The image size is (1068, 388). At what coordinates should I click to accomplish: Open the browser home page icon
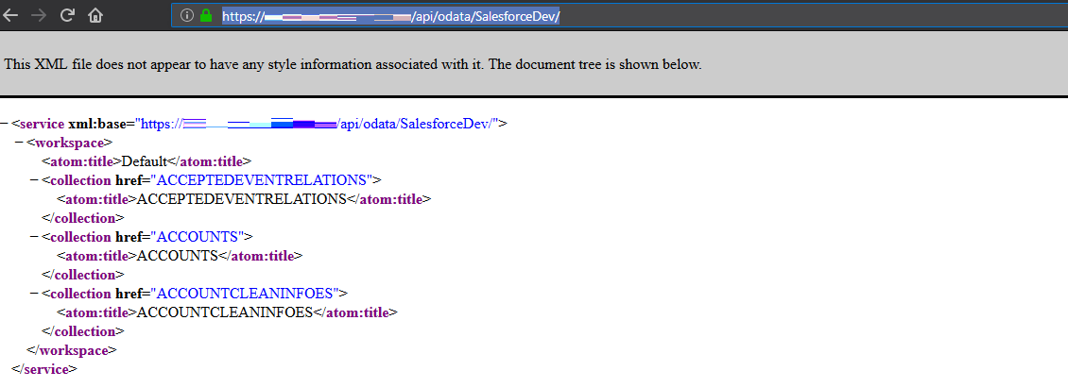pos(95,15)
